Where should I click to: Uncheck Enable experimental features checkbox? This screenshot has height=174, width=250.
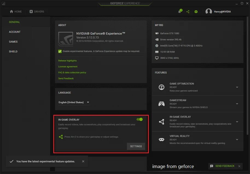coord(60,51)
